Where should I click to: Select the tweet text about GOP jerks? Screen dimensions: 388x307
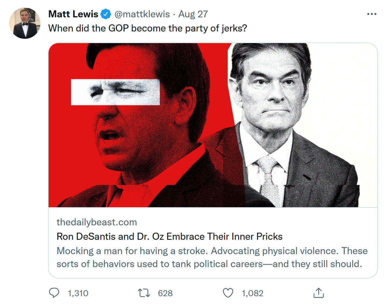(x=148, y=28)
